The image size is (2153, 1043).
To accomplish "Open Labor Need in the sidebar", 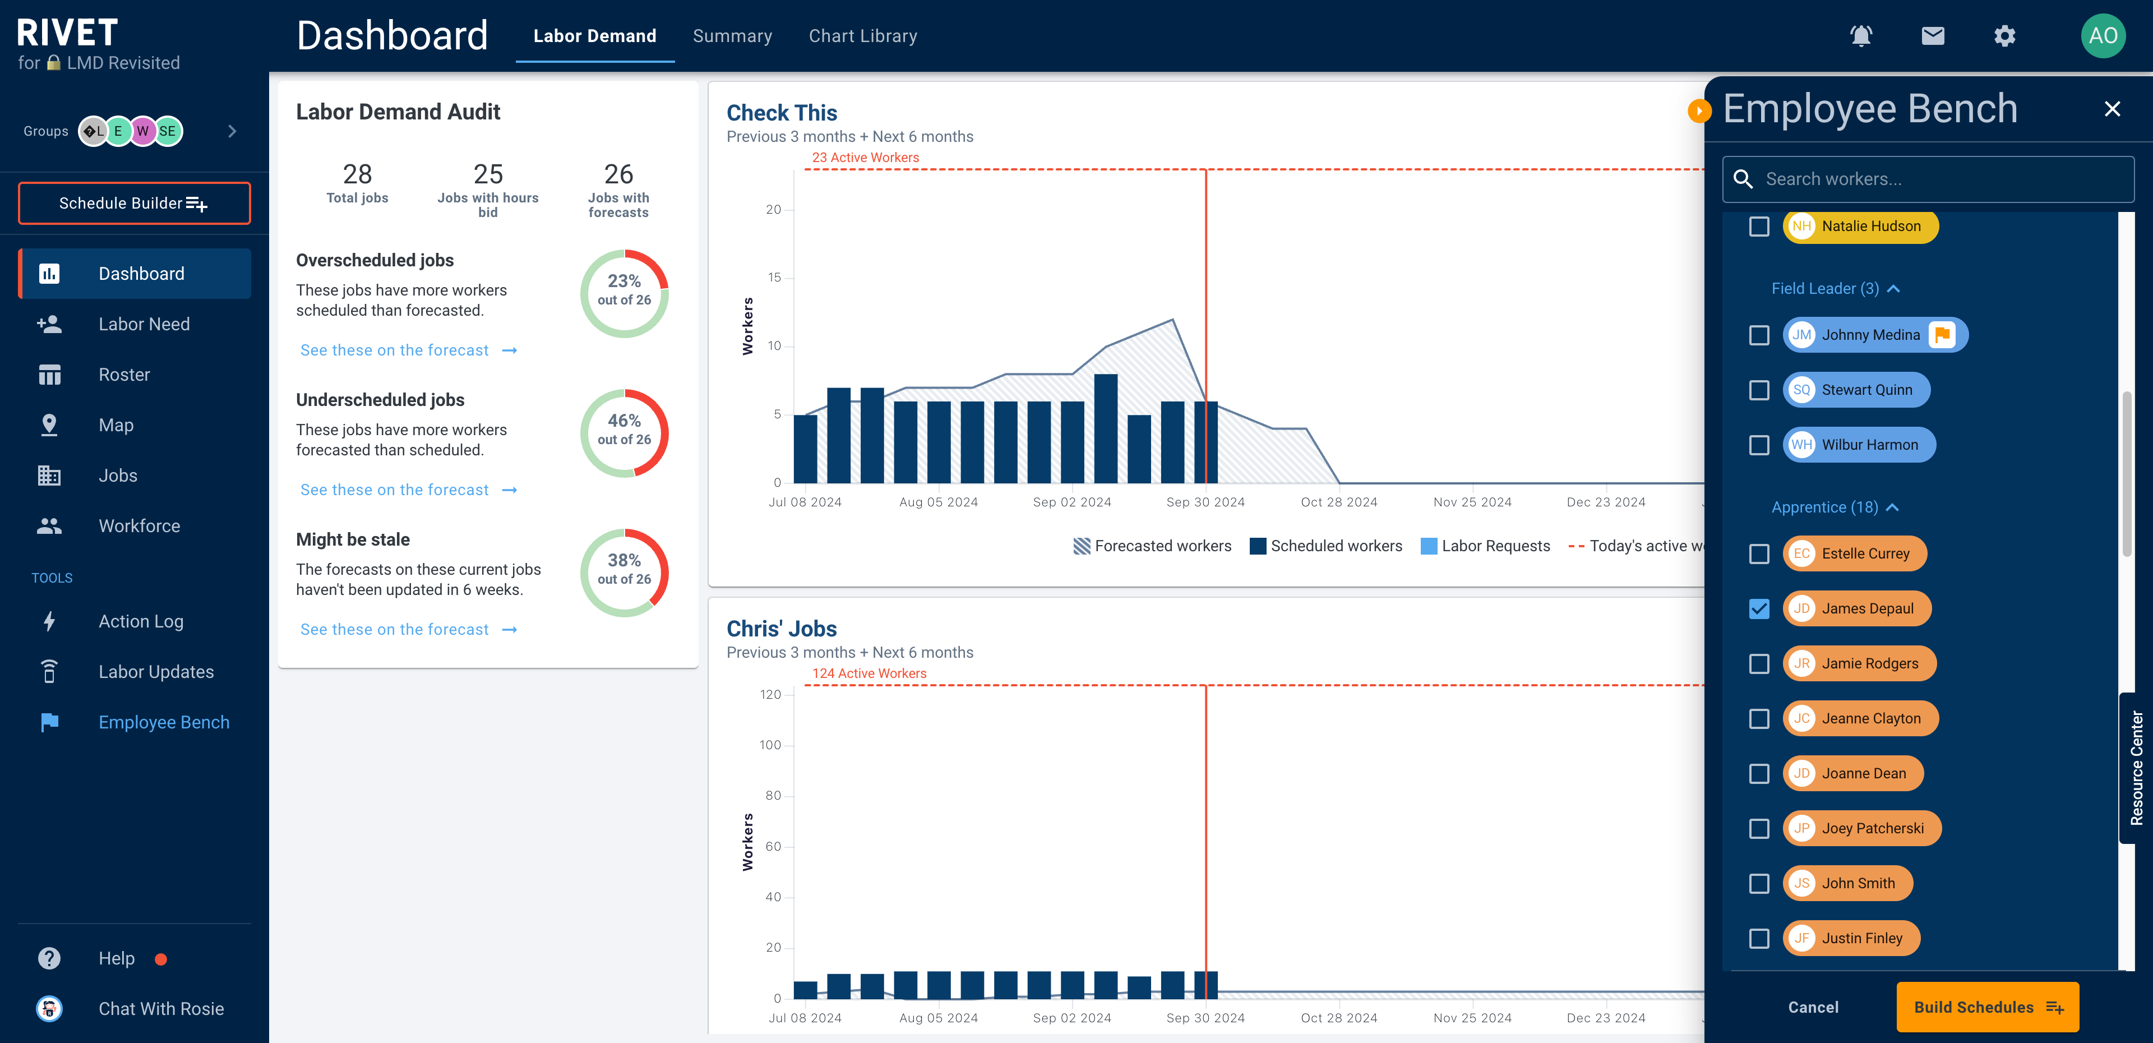I will tap(135, 324).
